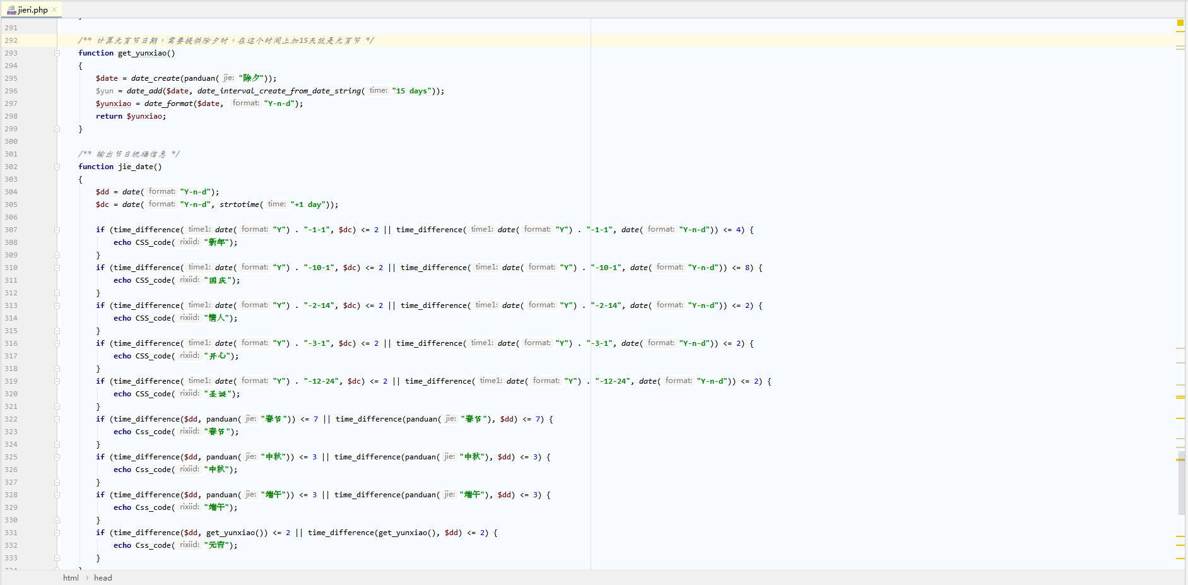
Task: Click date_interval_create_from_date_string call
Action: coord(279,91)
